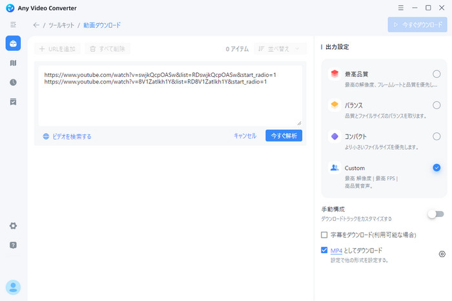Open the 並べ替え sort dropdown
Image resolution: width=452 pixels, height=301 pixels.
click(x=280, y=49)
